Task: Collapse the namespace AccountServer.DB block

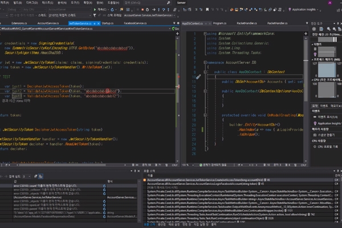Action: click(x=205, y=62)
